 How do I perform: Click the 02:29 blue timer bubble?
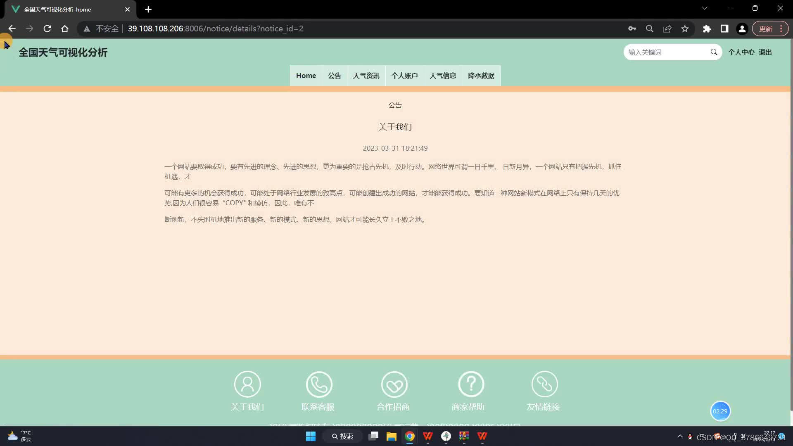tap(720, 411)
